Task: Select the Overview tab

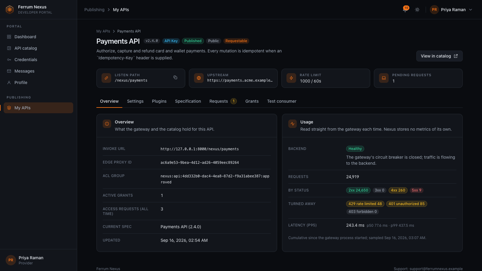Action: click(109, 101)
